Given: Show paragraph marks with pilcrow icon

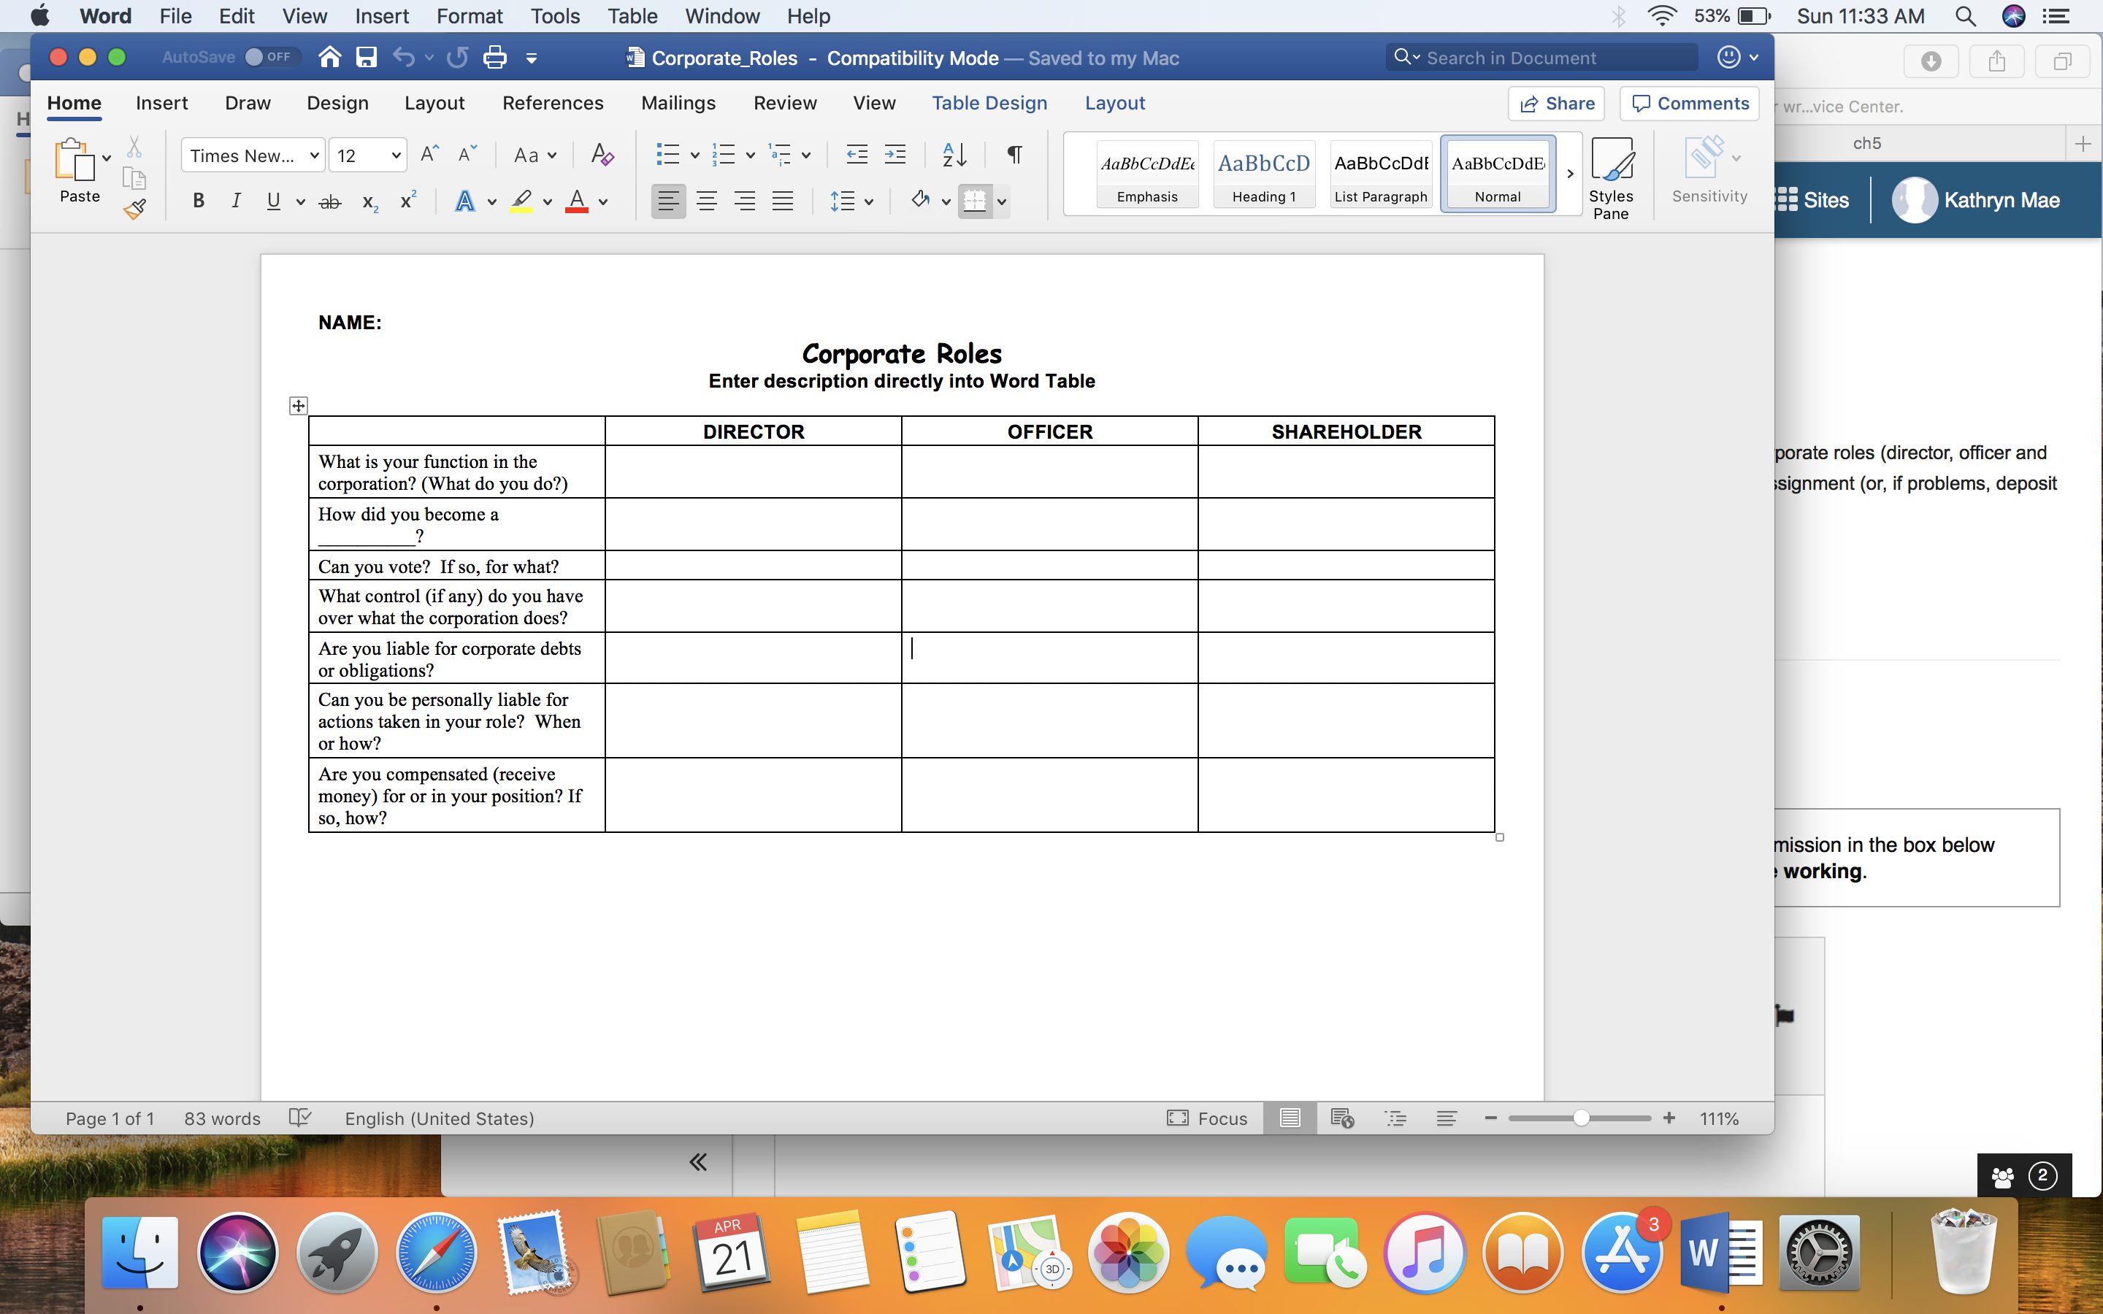Looking at the screenshot, I should [x=1014, y=155].
